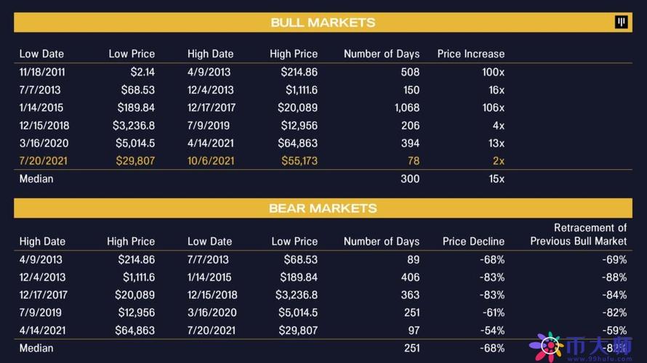This screenshot has height=363, width=647.
Task: Select Price Increase column header
Action: [470, 54]
